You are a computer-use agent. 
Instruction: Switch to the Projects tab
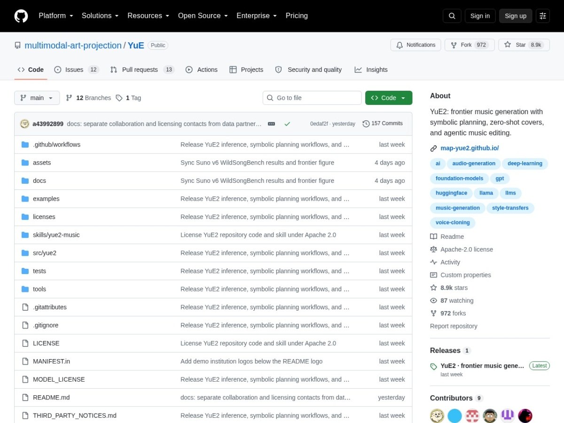click(x=246, y=70)
